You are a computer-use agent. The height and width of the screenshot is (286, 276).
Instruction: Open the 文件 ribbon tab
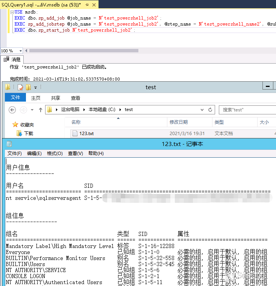15,97
